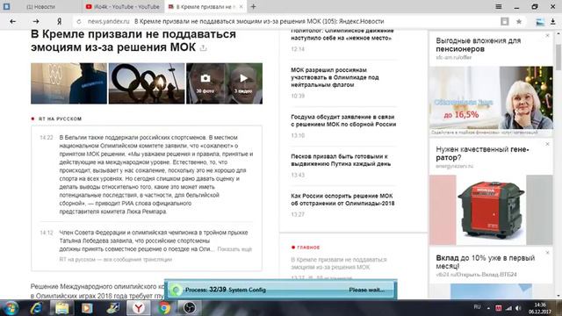Open 'Нужен качественный генератор?' ad title

[482, 154]
